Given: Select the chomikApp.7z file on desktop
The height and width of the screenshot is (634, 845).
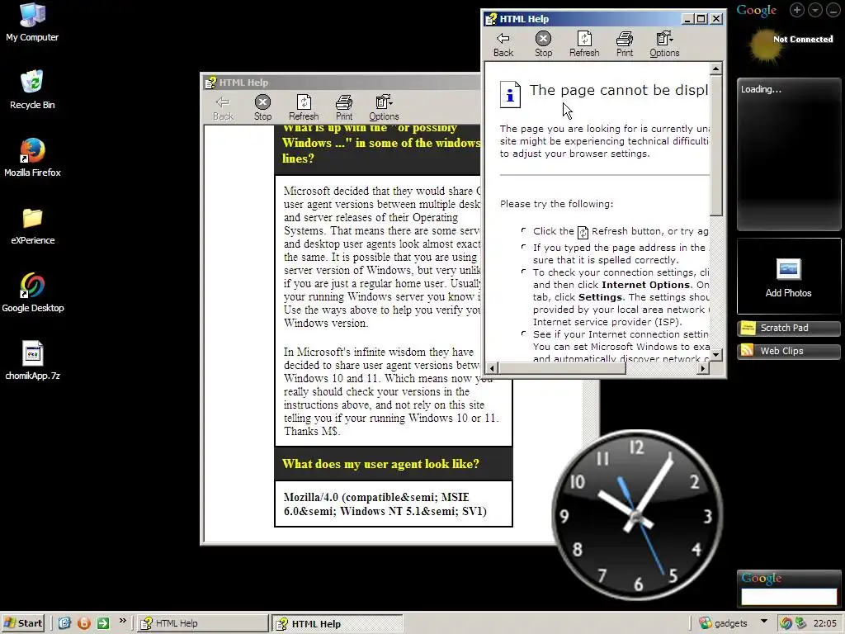Looking at the screenshot, I should coord(32,362).
